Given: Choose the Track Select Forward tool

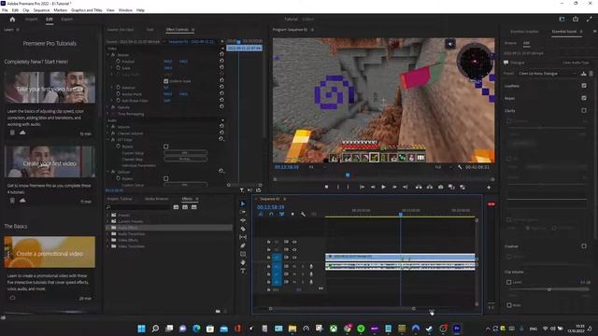Looking at the screenshot, I should click(243, 212).
